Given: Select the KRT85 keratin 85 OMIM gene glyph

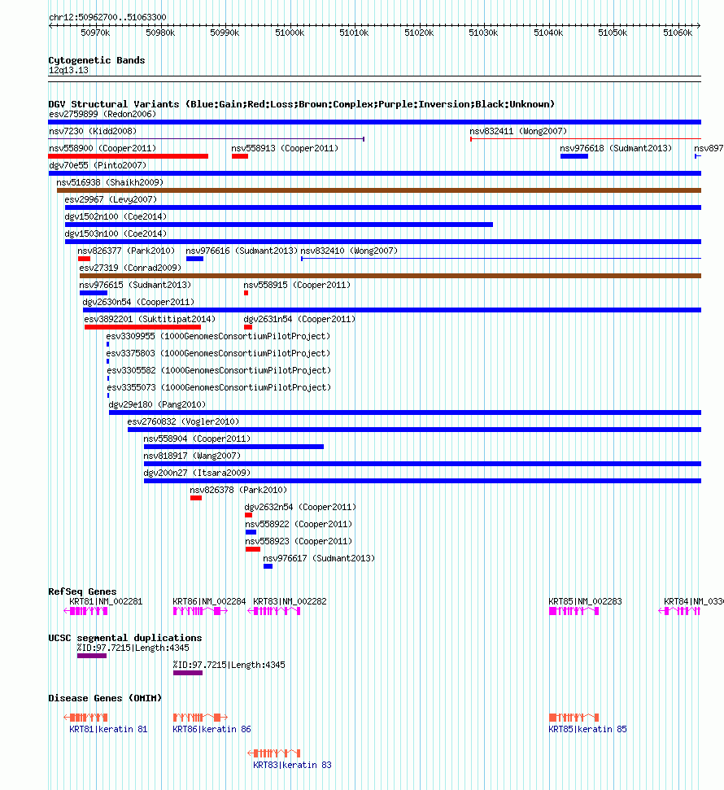Looking at the screenshot, I should 574,718.
